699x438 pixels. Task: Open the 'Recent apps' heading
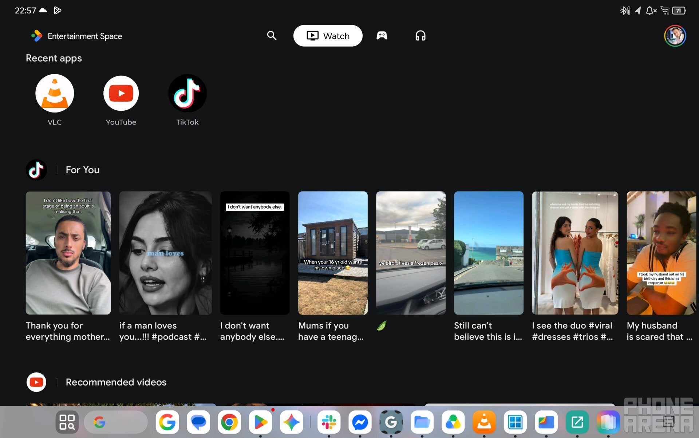pos(54,58)
